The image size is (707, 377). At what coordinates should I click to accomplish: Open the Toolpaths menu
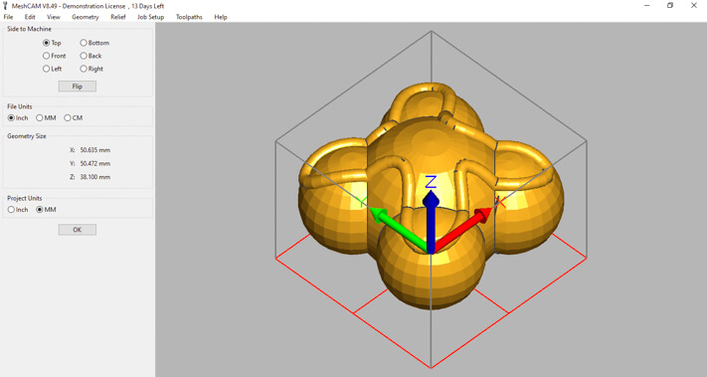coord(189,17)
